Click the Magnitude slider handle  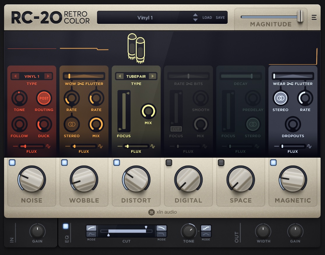[300, 16]
